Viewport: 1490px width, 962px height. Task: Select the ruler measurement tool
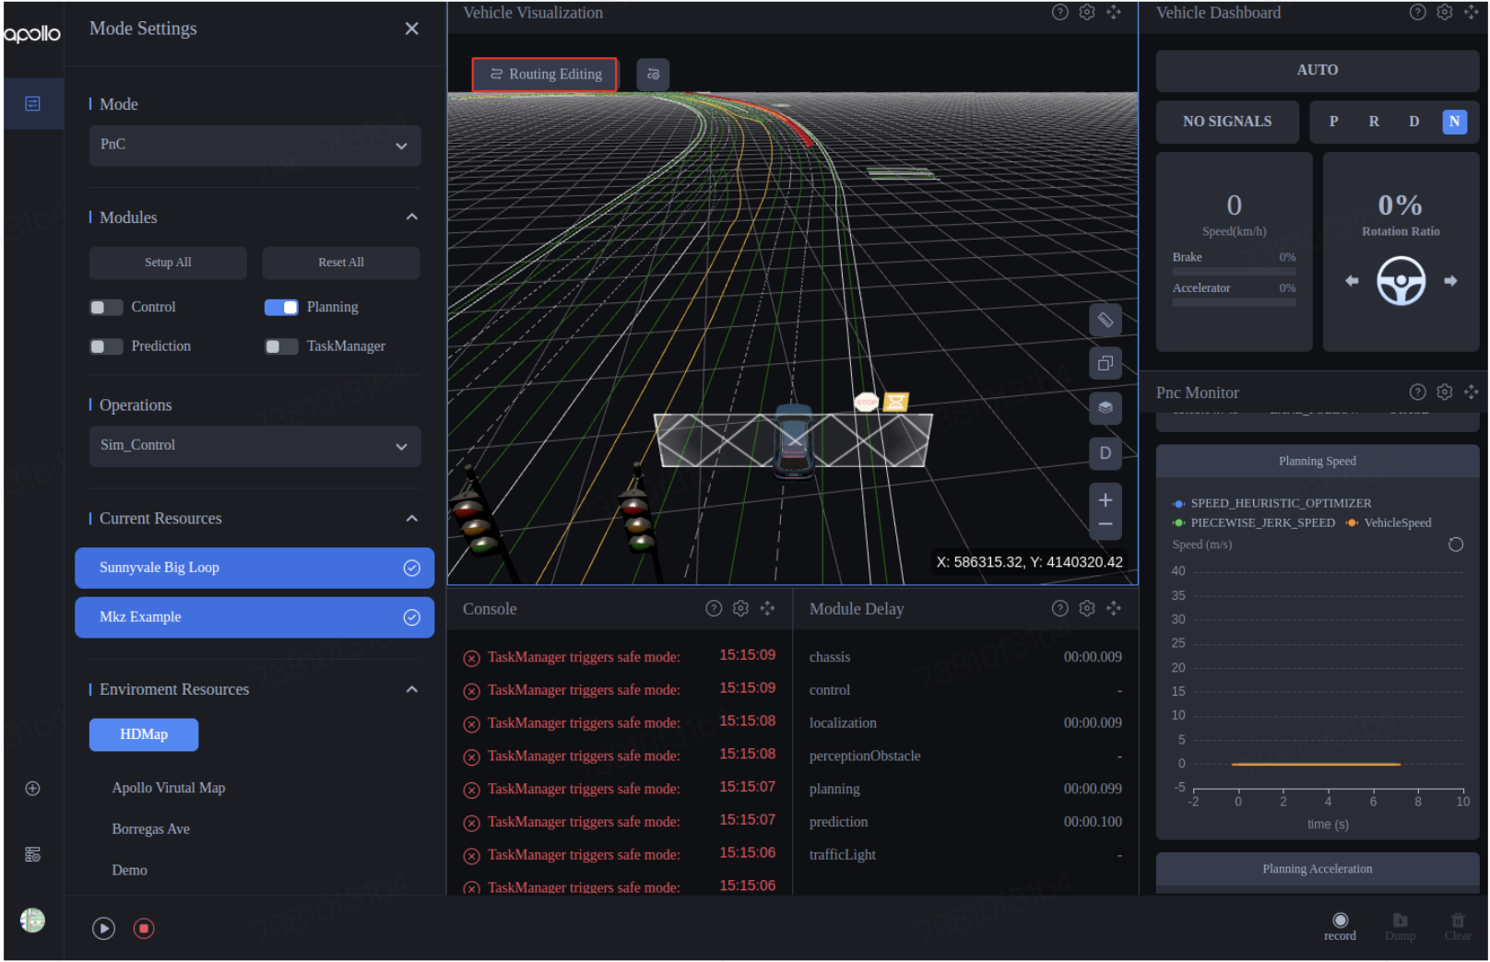pyautogui.click(x=1106, y=320)
